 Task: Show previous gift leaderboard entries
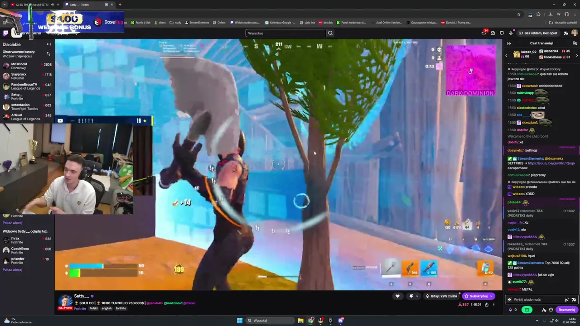click(x=506, y=55)
